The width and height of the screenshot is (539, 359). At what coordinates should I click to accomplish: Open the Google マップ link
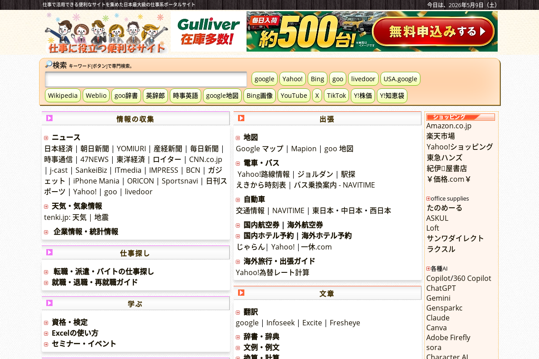pyautogui.click(x=260, y=149)
